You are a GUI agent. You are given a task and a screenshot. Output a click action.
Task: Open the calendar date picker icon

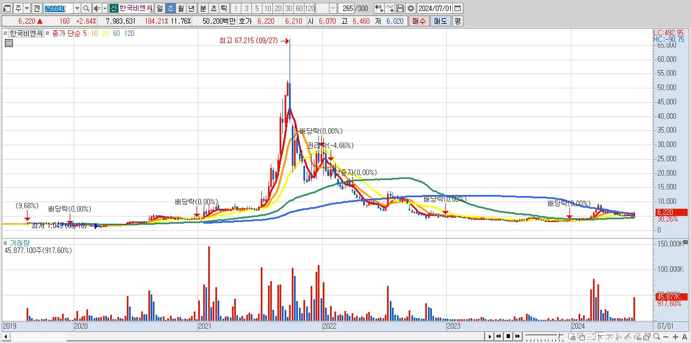[x=458, y=8]
